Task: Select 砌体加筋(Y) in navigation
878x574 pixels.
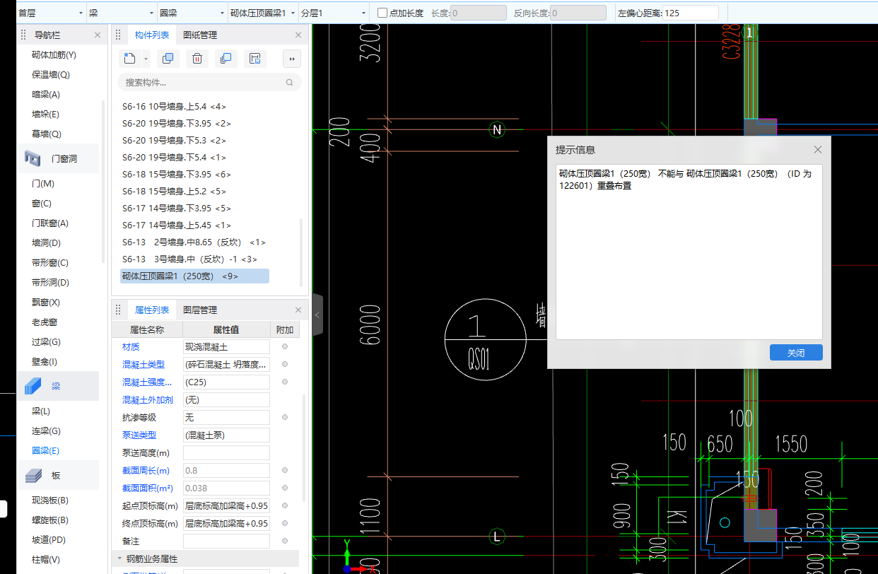Action: pos(54,55)
